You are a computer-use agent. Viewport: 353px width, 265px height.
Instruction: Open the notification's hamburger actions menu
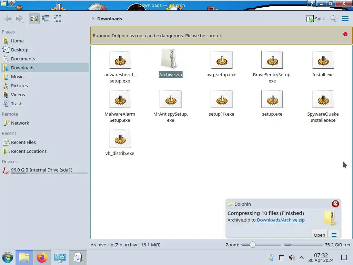point(334,234)
